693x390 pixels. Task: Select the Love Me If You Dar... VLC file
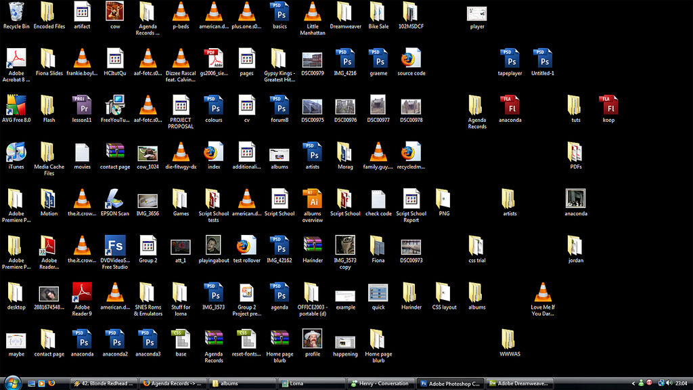[543, 292]
